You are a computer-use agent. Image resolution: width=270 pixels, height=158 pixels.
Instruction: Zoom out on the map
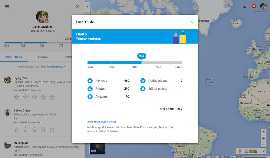click(264, 144)
